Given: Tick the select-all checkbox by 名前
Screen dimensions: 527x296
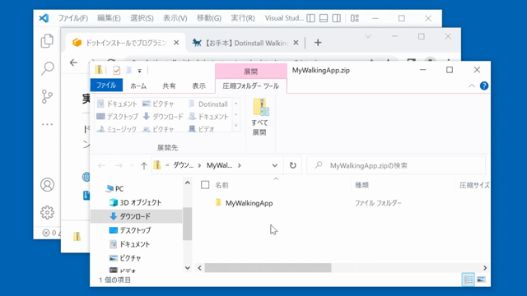Looking at the screenshot, I should coord(205,185).
